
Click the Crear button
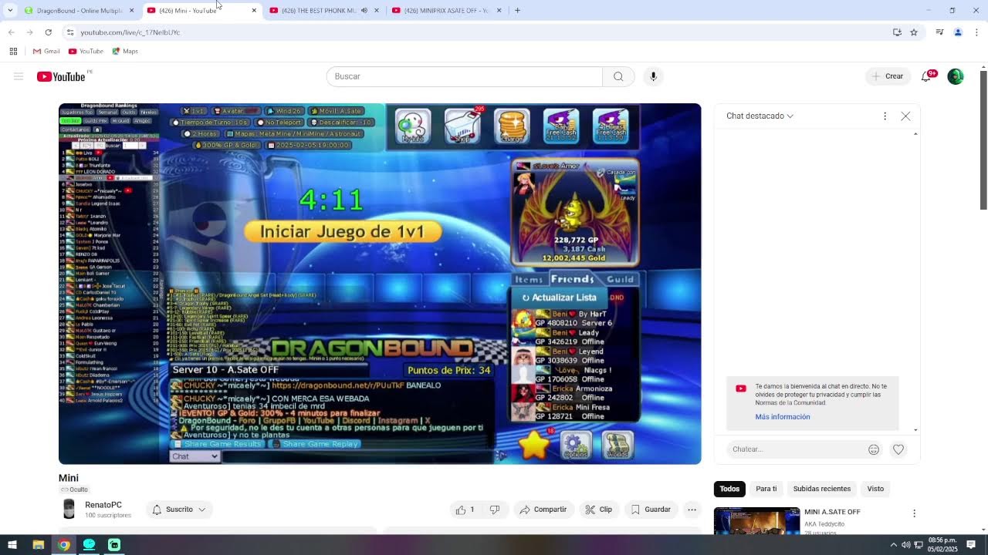[x=887, y=76]
